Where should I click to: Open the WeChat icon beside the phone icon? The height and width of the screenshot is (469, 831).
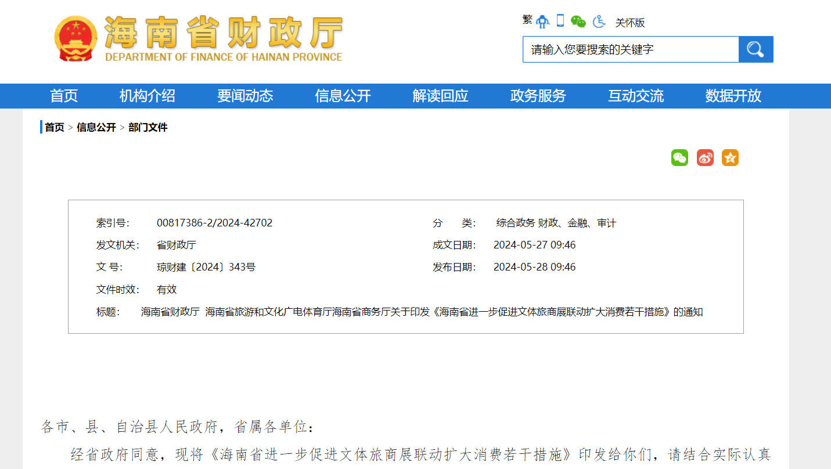tap(578, 21)
